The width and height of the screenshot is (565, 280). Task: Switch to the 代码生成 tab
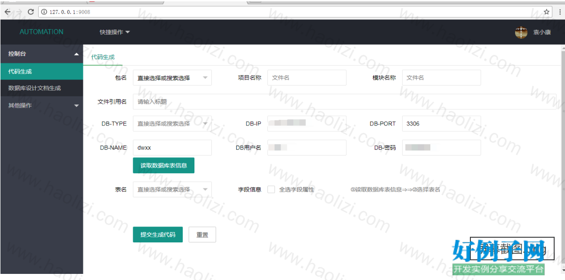coord(103,57)
